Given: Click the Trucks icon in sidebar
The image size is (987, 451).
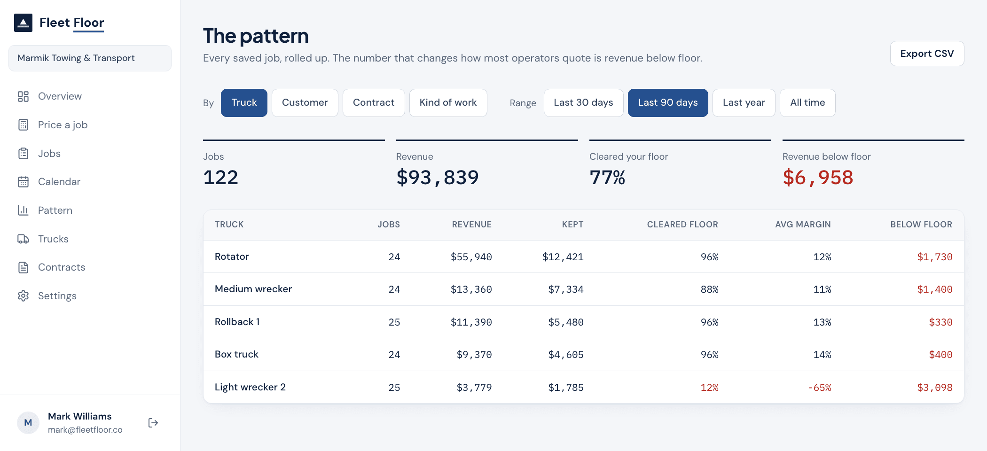Looking at the screenshot, I should coord(23,239).
